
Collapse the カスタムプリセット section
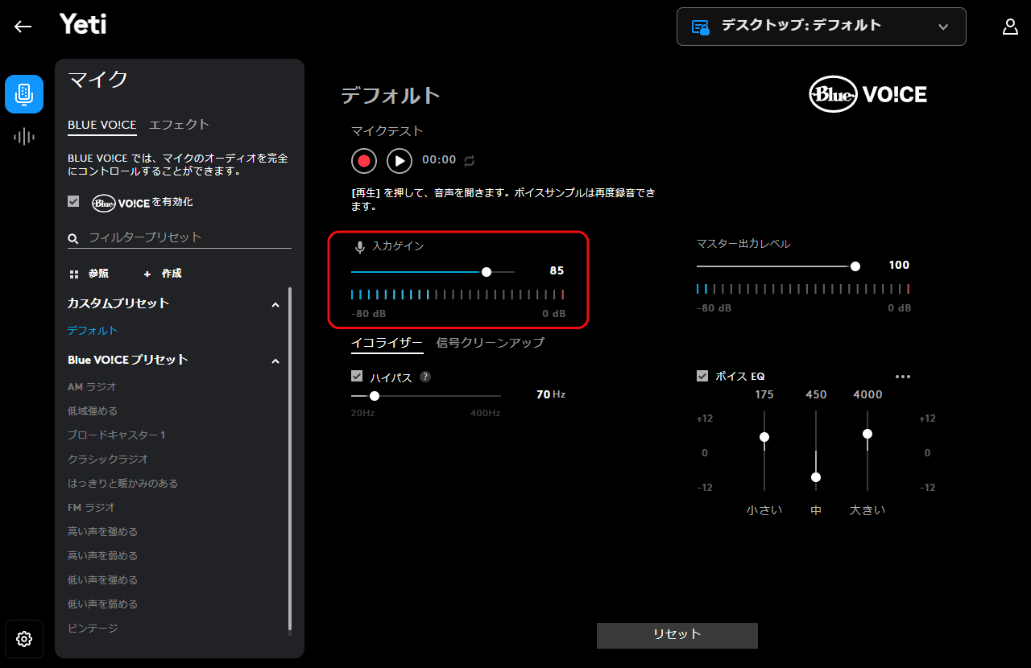click(275, 305)
